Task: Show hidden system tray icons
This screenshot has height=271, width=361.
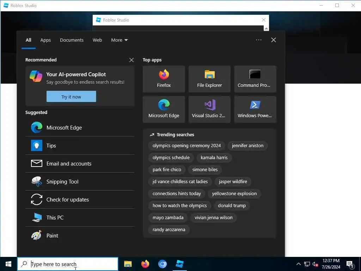Action: point(298,264)
